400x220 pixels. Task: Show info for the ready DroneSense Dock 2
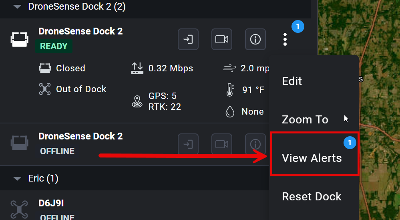[x=255, y=39]
